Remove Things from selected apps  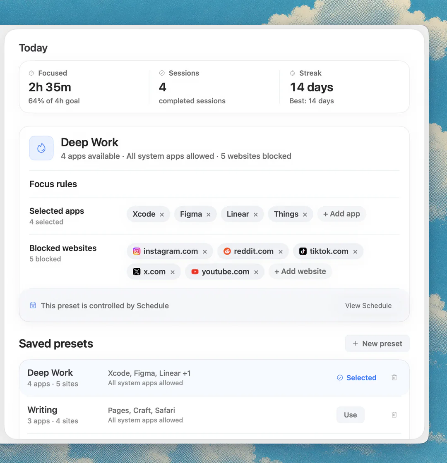click(x=305, y=215)
